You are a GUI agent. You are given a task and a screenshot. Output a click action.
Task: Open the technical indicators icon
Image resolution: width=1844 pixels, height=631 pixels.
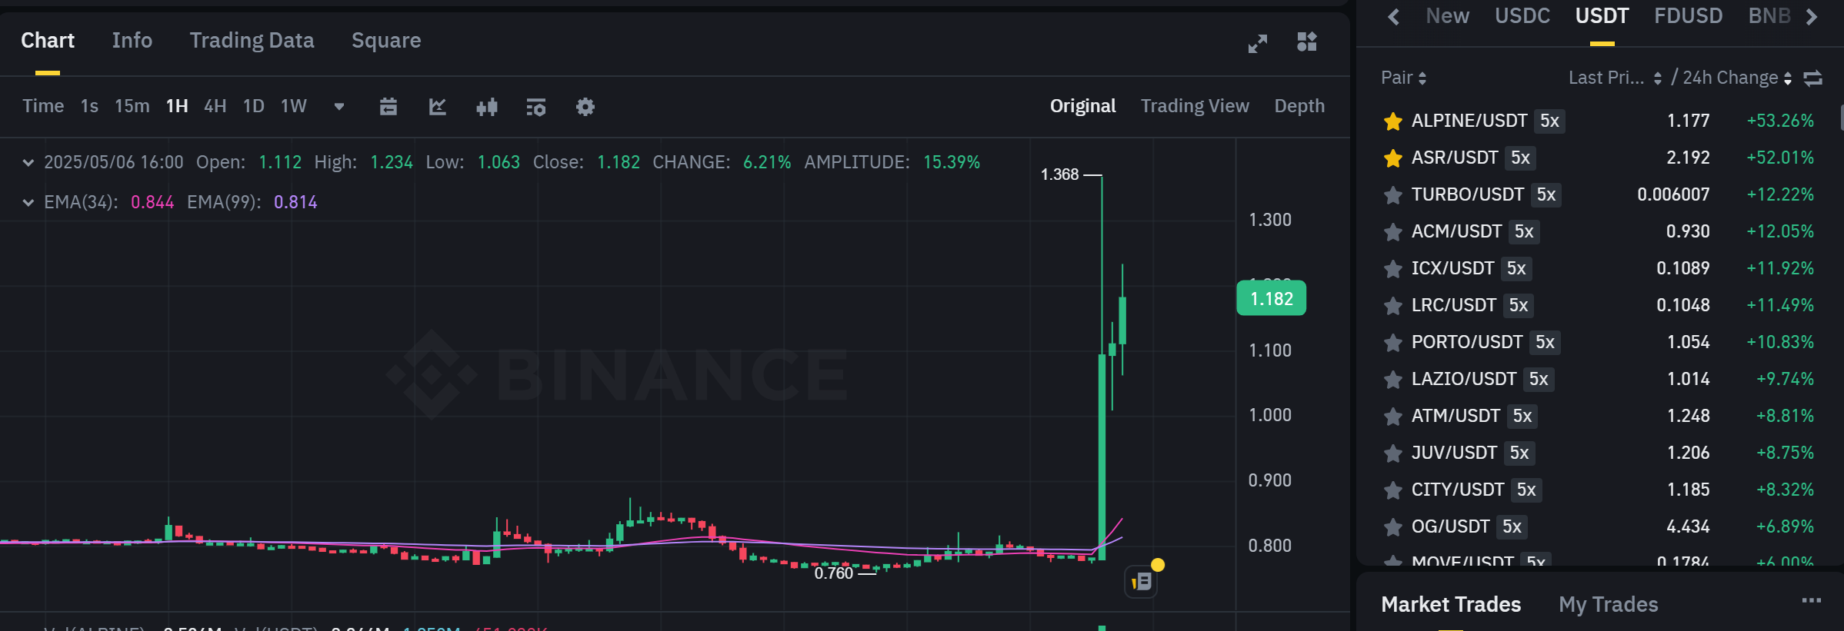(536, 107)
